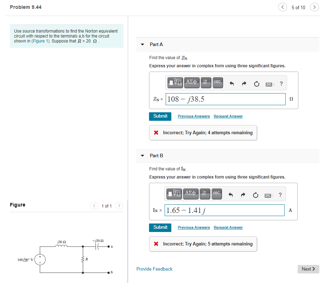The width and height of the screenshot is (320, 283).
Task: View Previous Answers for Part B
Action: pos(194,227)
